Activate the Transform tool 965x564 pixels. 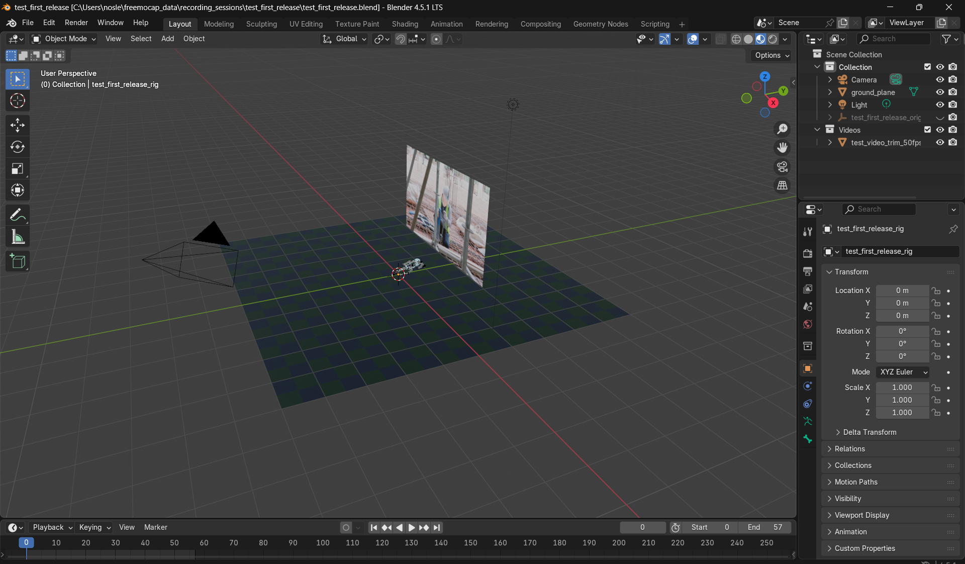[x=18, y=190]
